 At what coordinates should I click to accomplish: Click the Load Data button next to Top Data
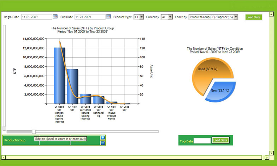pos(220,140)
